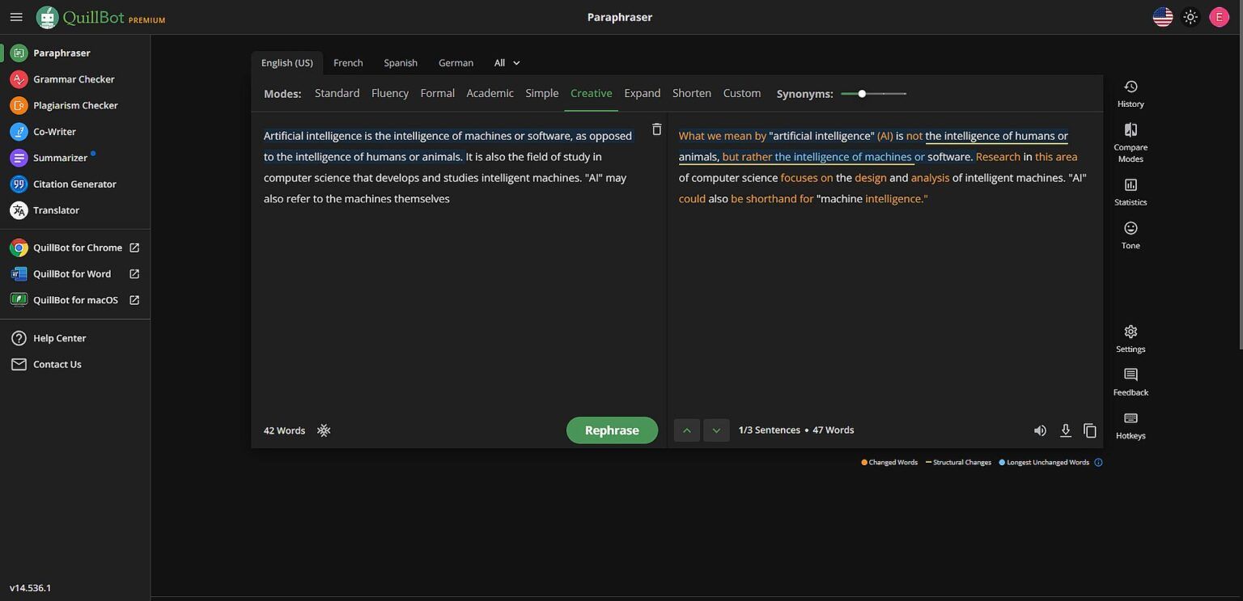Image resolution: width=1243 pixels, height=601 pixels.
Task: Click inside the input text area
Action: click(453, 307)
